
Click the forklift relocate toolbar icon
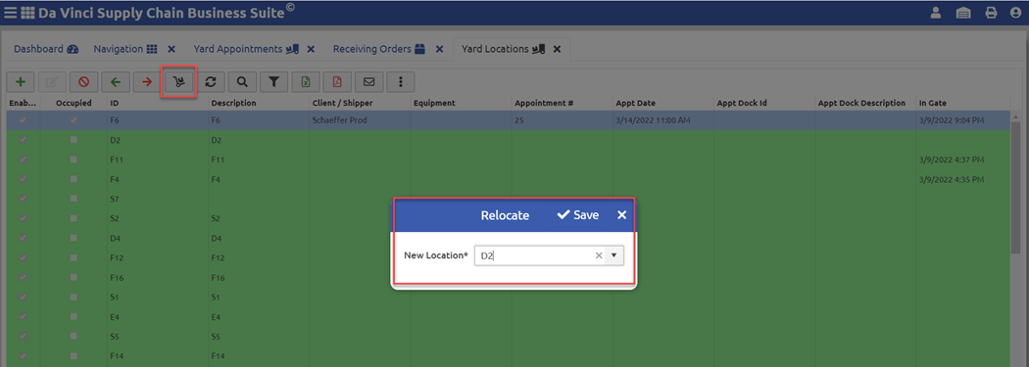(x=178, y=82)
